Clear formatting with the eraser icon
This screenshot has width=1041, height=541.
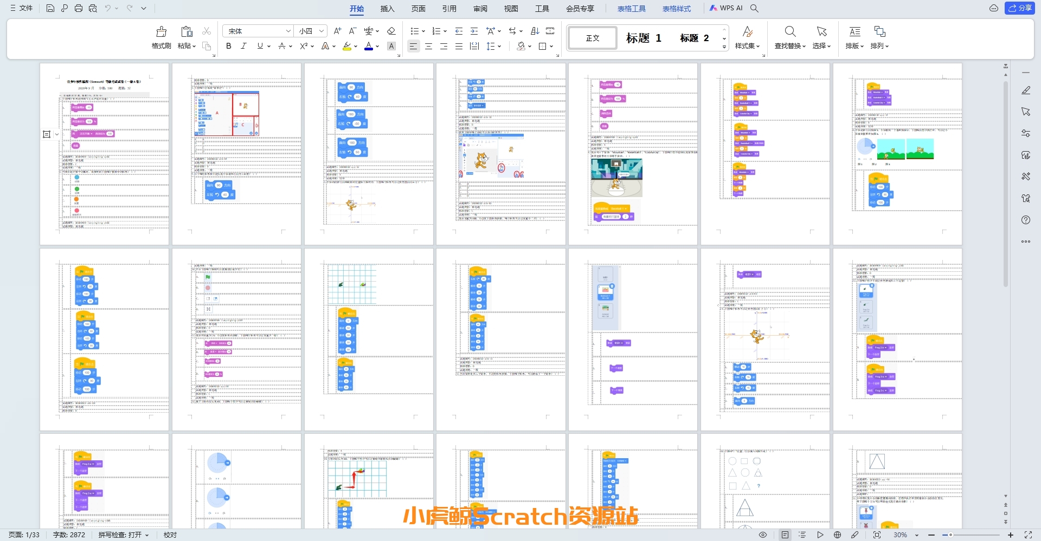pyautogui.click(x=391, y=31)
